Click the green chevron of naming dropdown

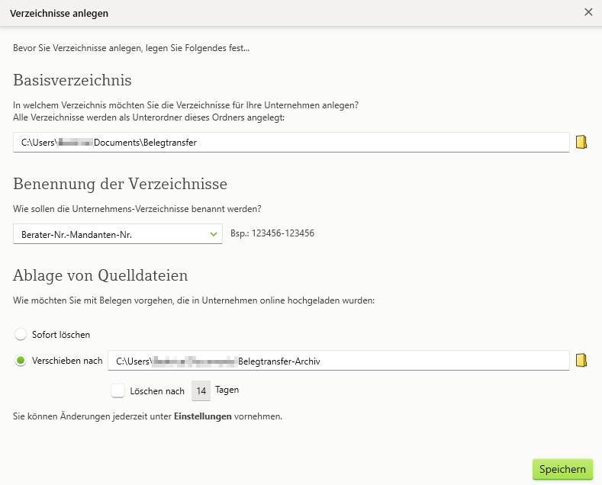click(214, 234)
